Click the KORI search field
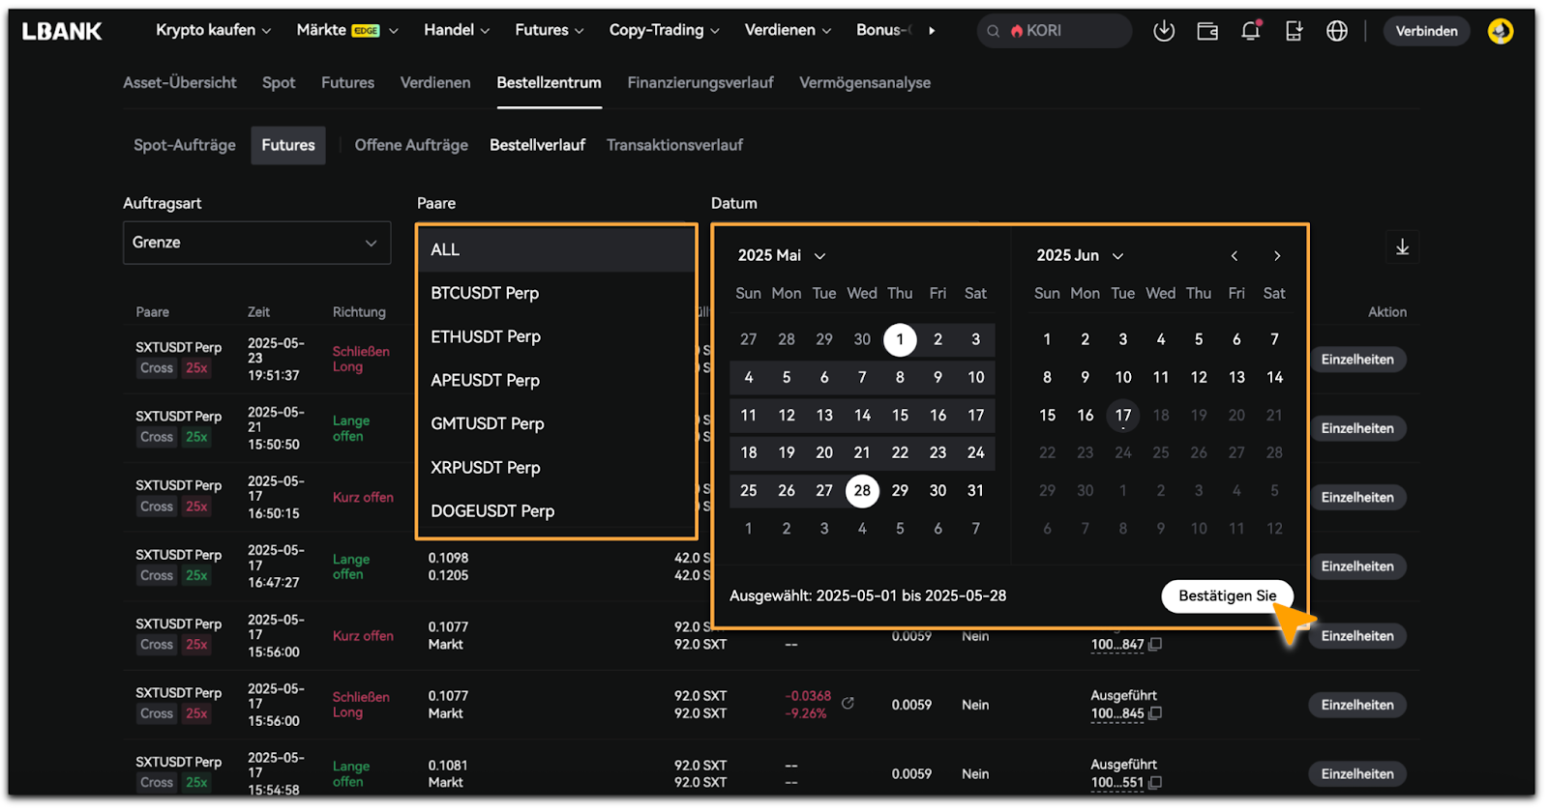This screenshot has height=812, width=1548. (x=1054, y=31)
